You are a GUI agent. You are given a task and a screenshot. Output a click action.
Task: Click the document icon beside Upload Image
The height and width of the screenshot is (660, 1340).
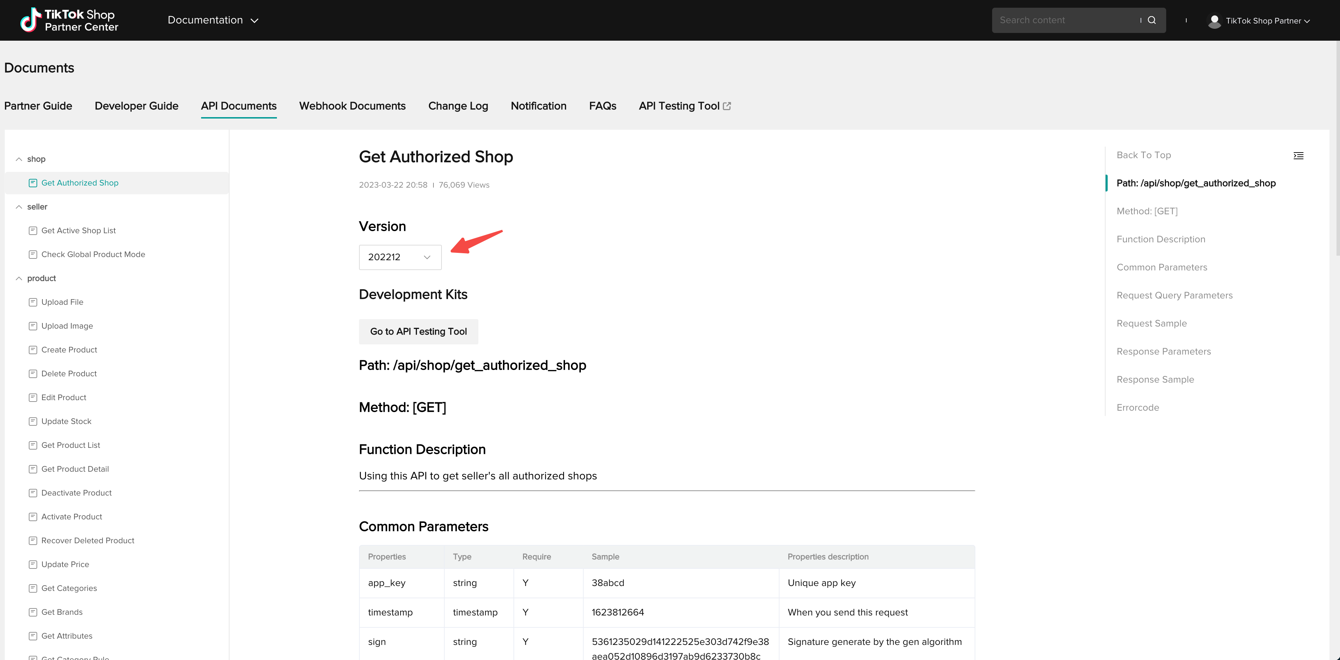[33, 326]
